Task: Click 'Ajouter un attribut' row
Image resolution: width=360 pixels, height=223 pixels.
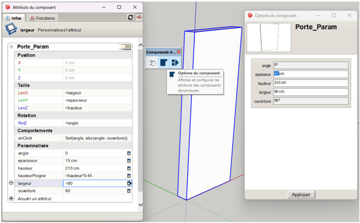Action: point(34,199)
